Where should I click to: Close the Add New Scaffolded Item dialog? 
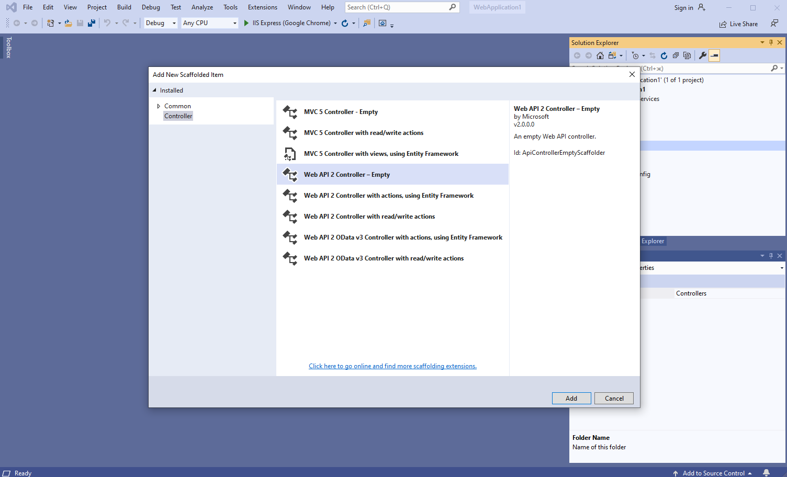pos(632,74)
